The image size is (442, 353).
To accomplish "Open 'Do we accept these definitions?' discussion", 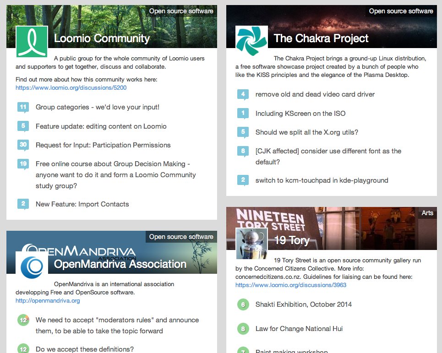I will [x=85, y=349].
